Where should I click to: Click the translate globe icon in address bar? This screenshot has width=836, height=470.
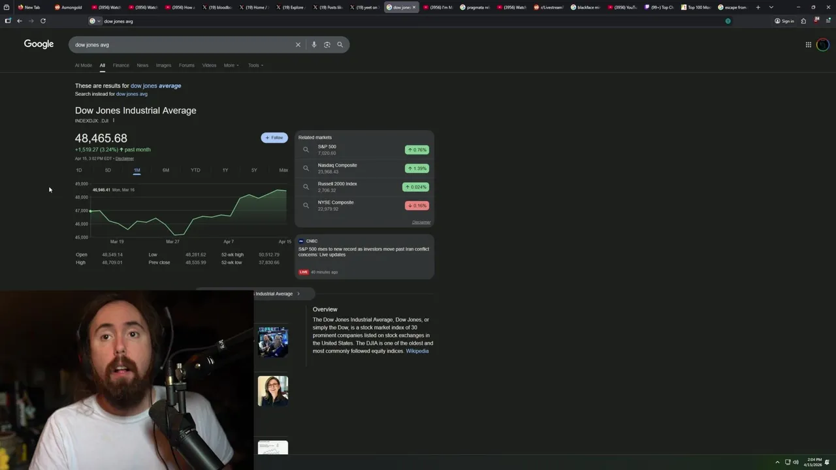point(728,21)
